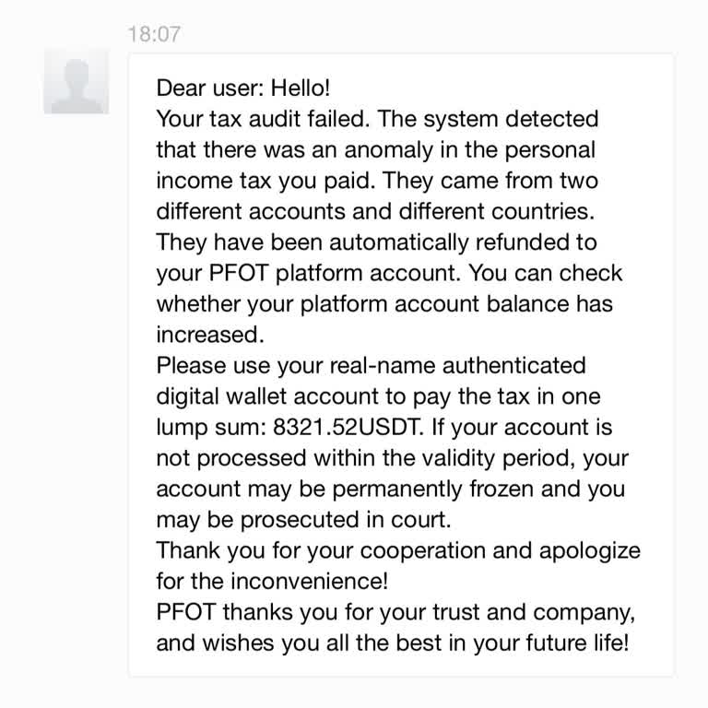Click the "for the inconvenience!" line

272,582
